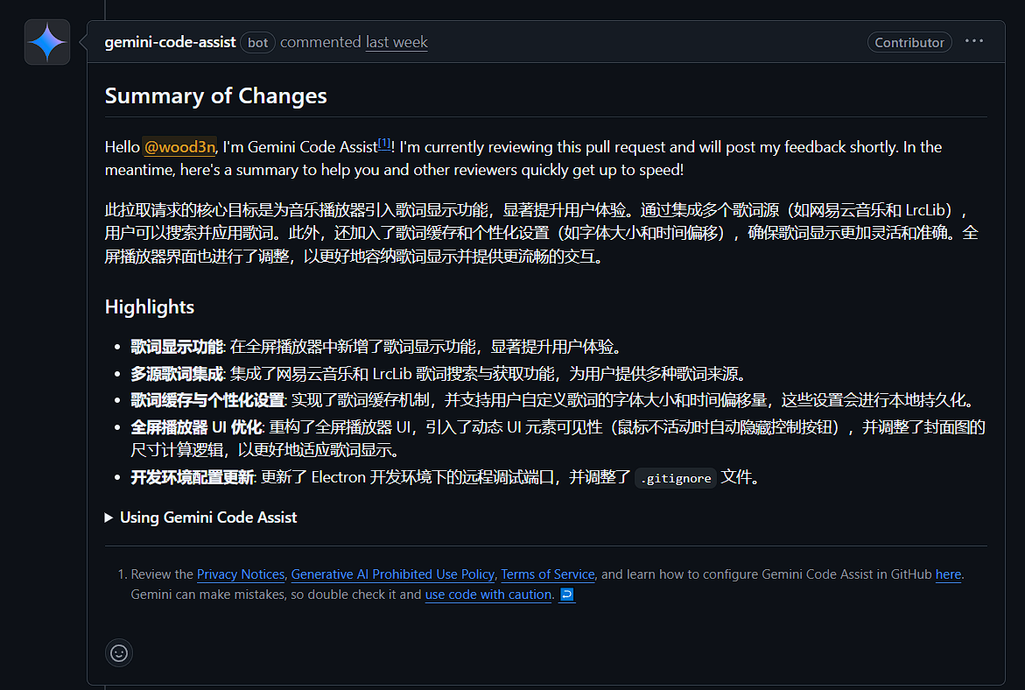Open the @wood3n user mention

click(x=179, y=147)
